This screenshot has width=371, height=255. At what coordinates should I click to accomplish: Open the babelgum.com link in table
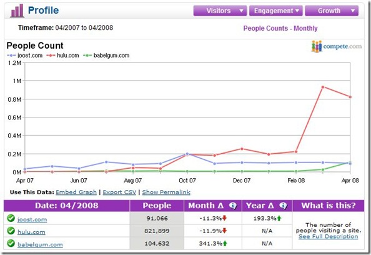(x=40, y=244)
